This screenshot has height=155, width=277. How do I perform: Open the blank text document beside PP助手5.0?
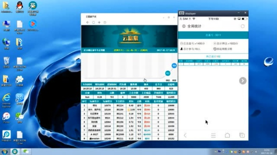point(19,137)
